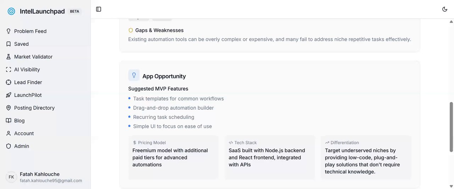Image resolution: width=454 pixels, height=189 pixels.
Task: Open the Admin shield icon
Action: (9, 146)
